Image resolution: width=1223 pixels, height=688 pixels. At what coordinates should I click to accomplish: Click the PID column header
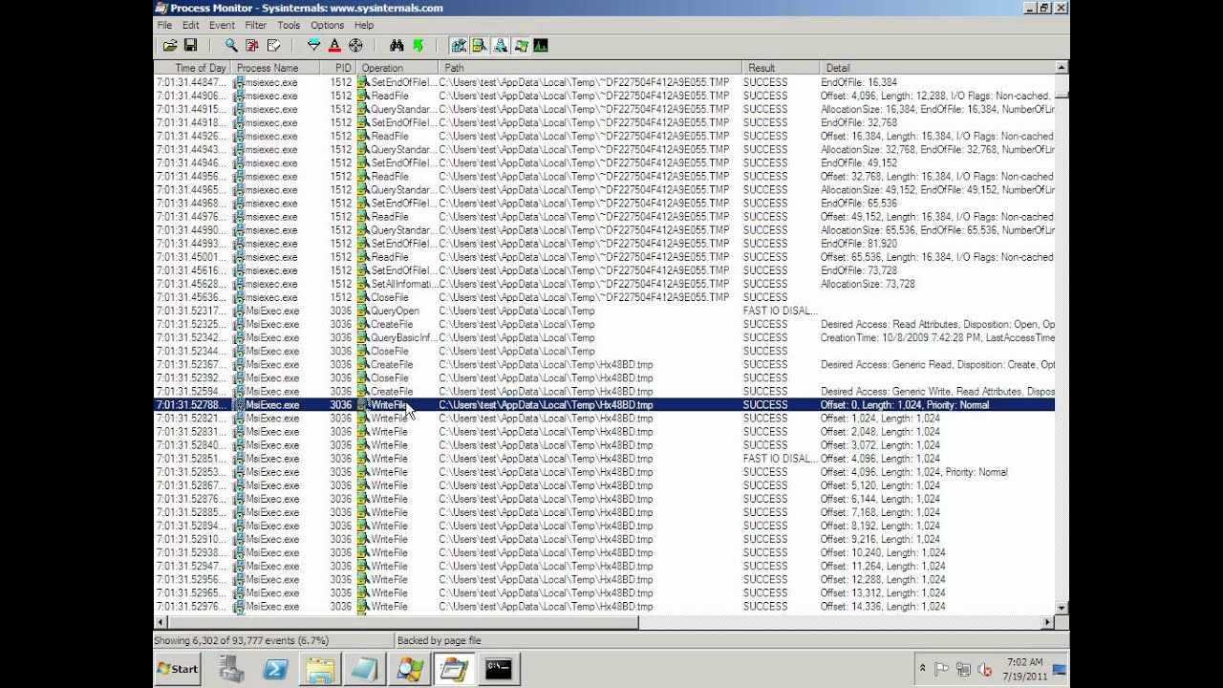tap(339, 68)
